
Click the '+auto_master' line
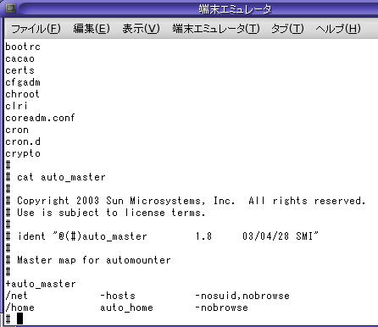[41, 284]
